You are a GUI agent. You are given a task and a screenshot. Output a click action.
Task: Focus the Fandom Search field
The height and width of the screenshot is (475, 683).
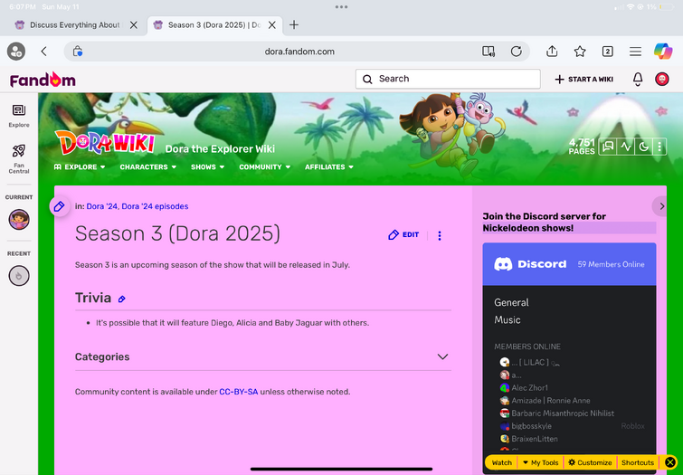448,79
